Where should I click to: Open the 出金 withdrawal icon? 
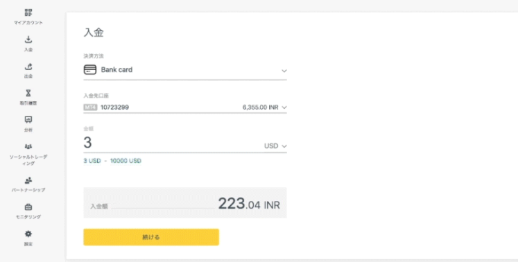pos(28,67)
